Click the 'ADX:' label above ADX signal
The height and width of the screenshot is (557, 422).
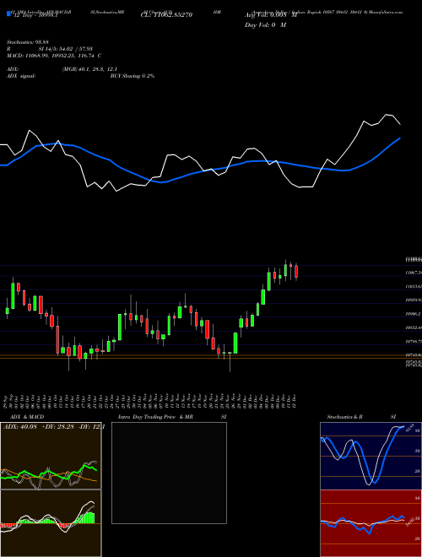point(13,69)
